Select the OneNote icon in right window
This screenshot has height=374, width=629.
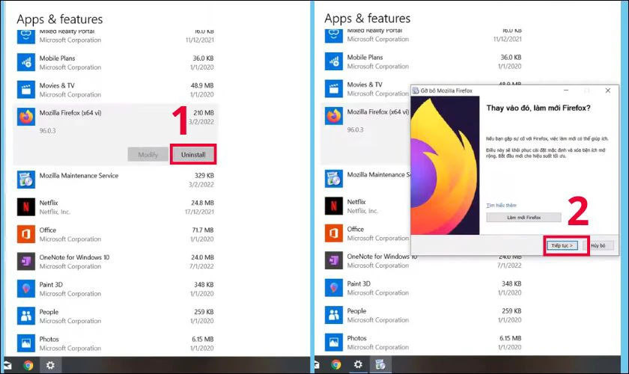334,260
